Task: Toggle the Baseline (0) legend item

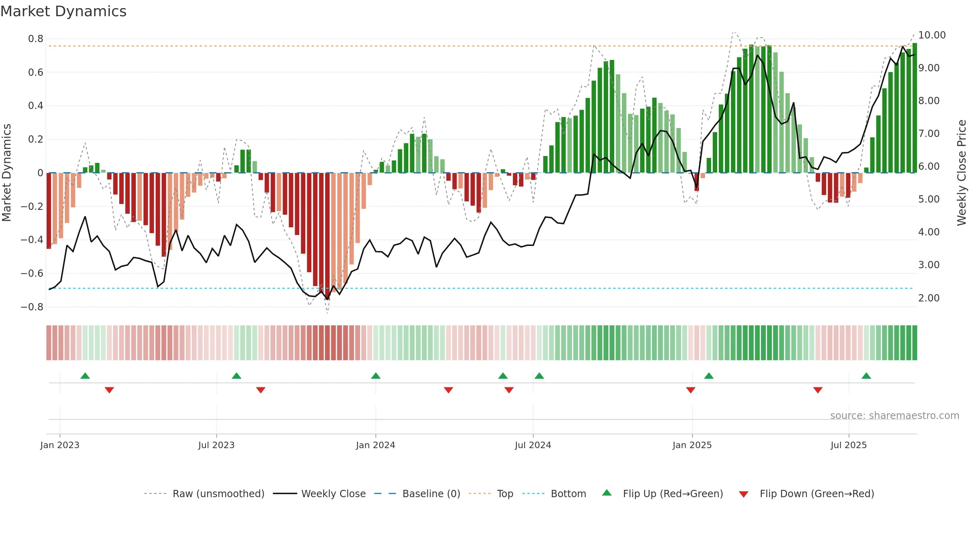Action: pos(417,494)
